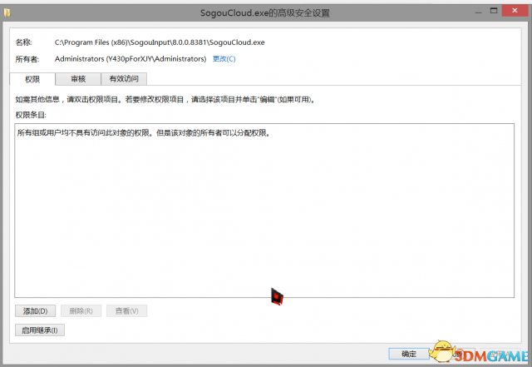Confirm with the 确定 button
The height and width of the screenshot is (367, 532).
[409, 354]
